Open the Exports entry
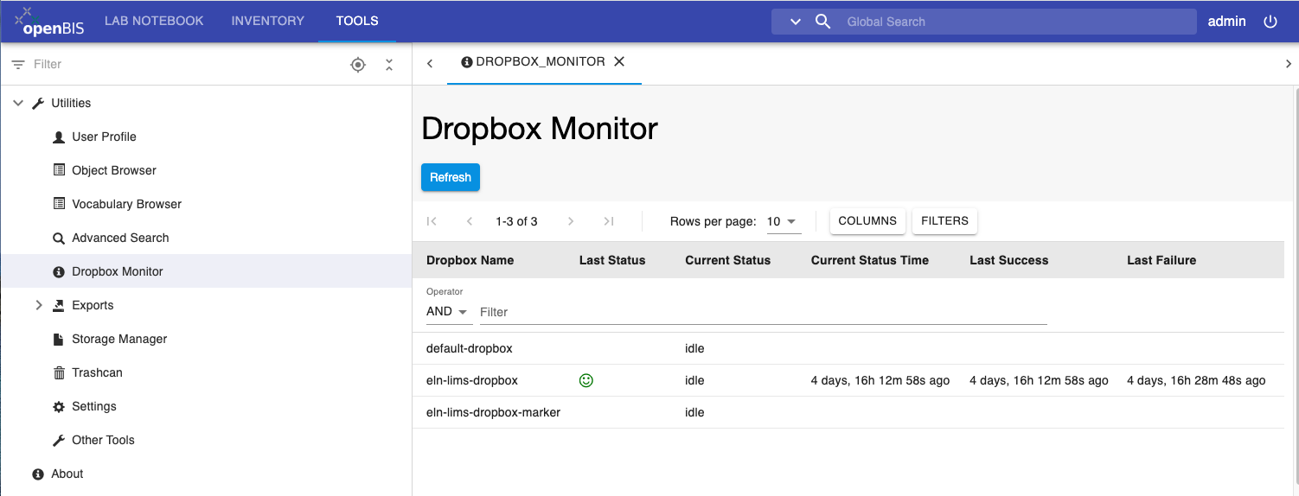 93,305
